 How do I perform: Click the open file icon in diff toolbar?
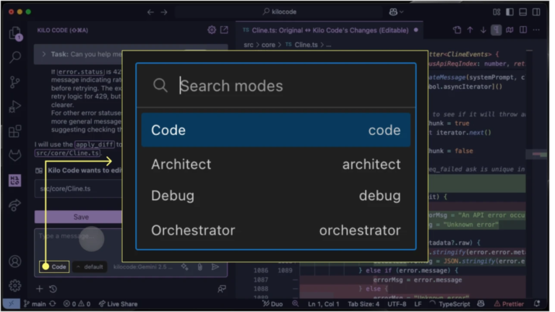point(457,30)
